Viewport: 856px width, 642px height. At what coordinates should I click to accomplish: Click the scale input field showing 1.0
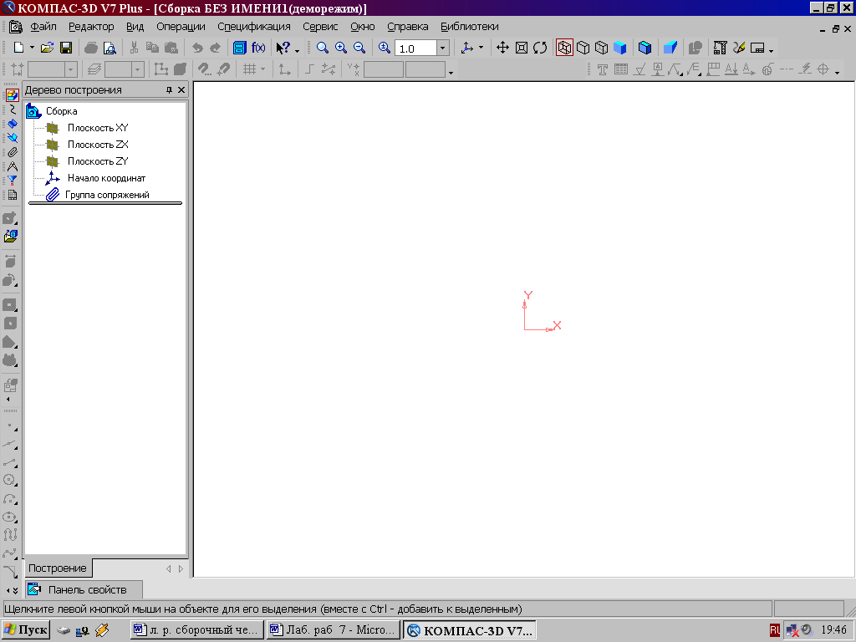click(x=416, y=48)
